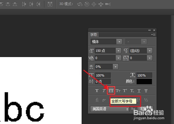Click the distribute horizontal centers icon
The width and height of the screenshot is (174, 124).
click(x=31, y=4)
